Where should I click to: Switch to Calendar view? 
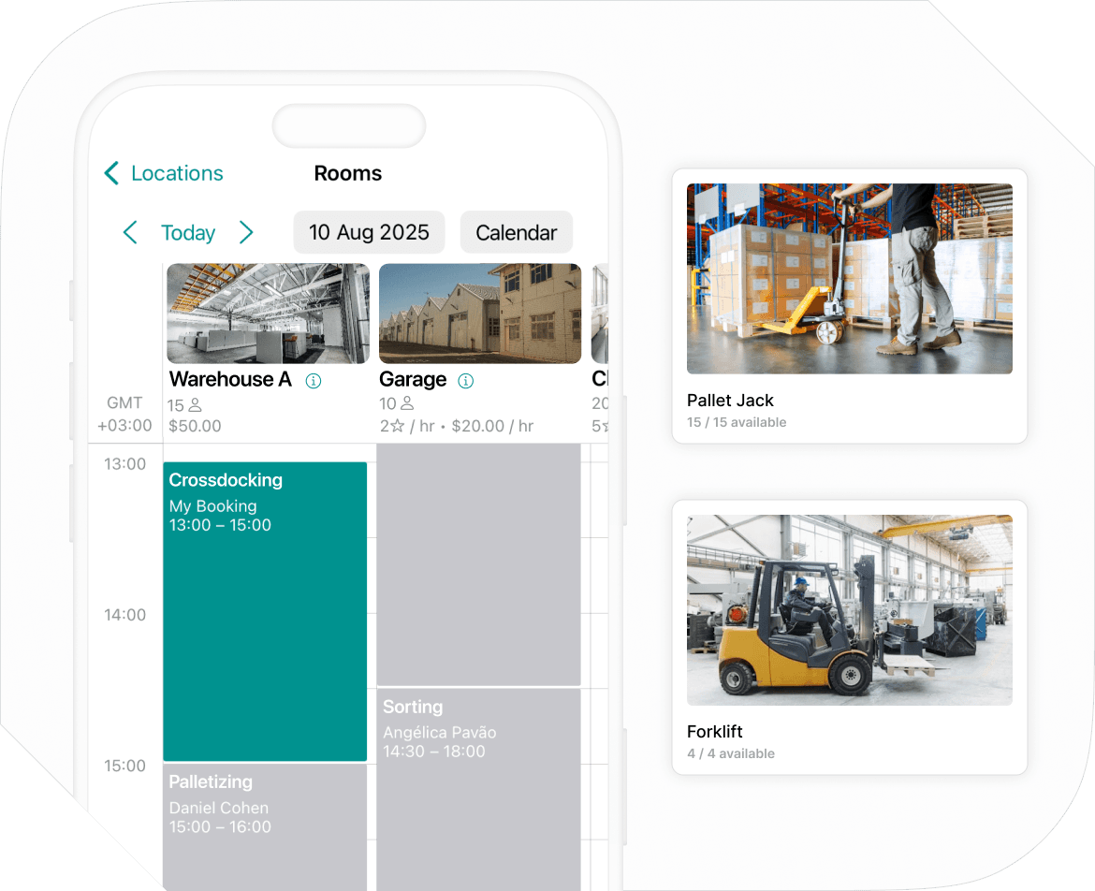[516, 232]
